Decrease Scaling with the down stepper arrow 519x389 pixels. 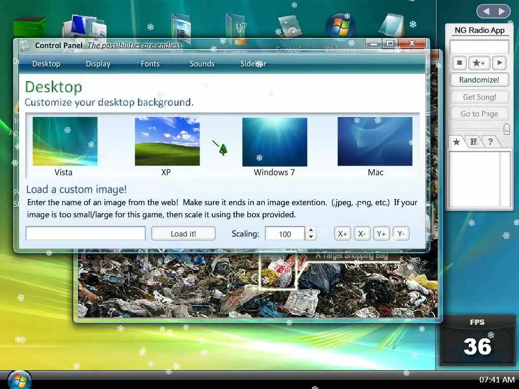(x=311, y=237)
